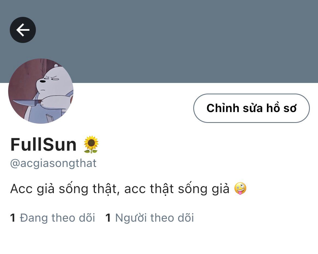Click the word Chỉnh in edit button

(223, 108)
